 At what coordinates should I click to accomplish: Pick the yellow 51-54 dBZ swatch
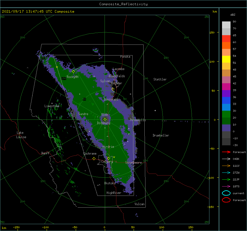[226, 59]
